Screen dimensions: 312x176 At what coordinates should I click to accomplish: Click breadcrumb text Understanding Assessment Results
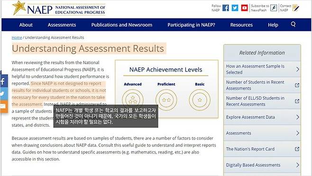(55, 37)
